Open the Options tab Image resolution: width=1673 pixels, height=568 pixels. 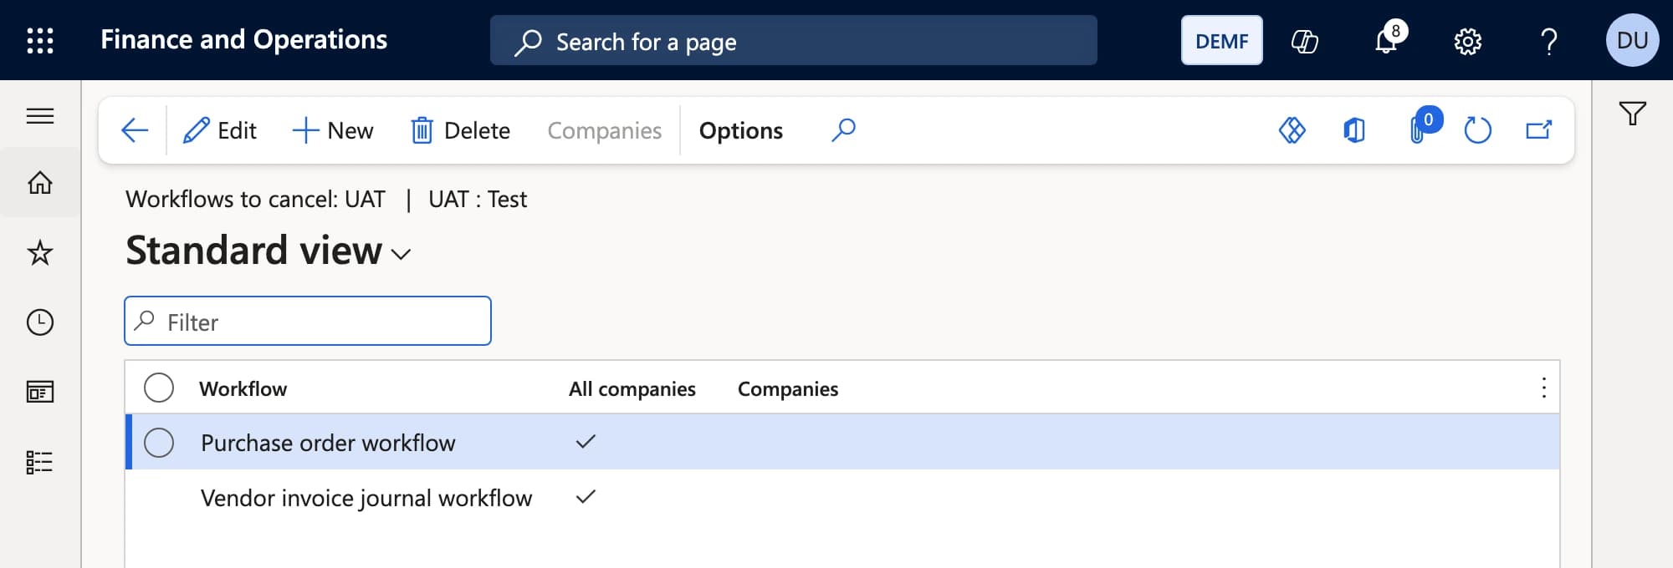(x=740, y=130)
